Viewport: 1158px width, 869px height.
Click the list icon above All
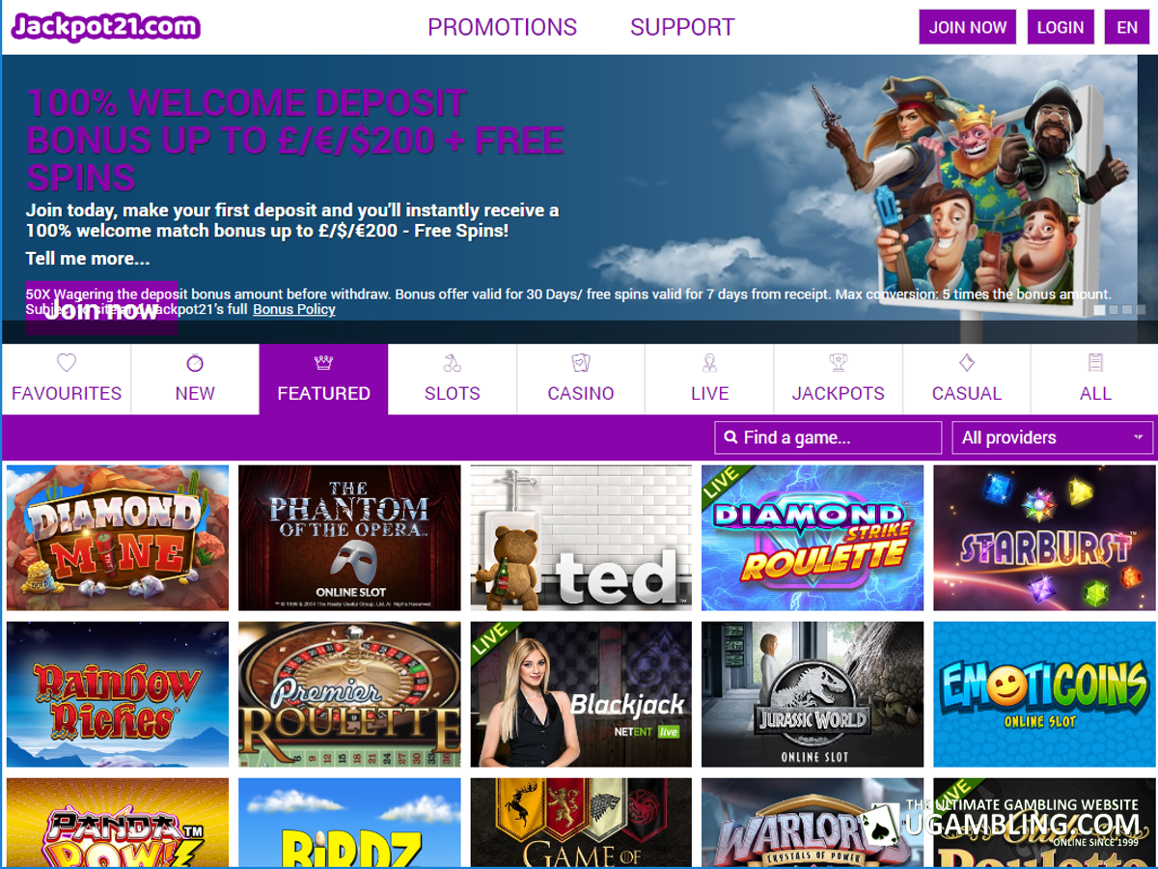tap(1095, 363)
